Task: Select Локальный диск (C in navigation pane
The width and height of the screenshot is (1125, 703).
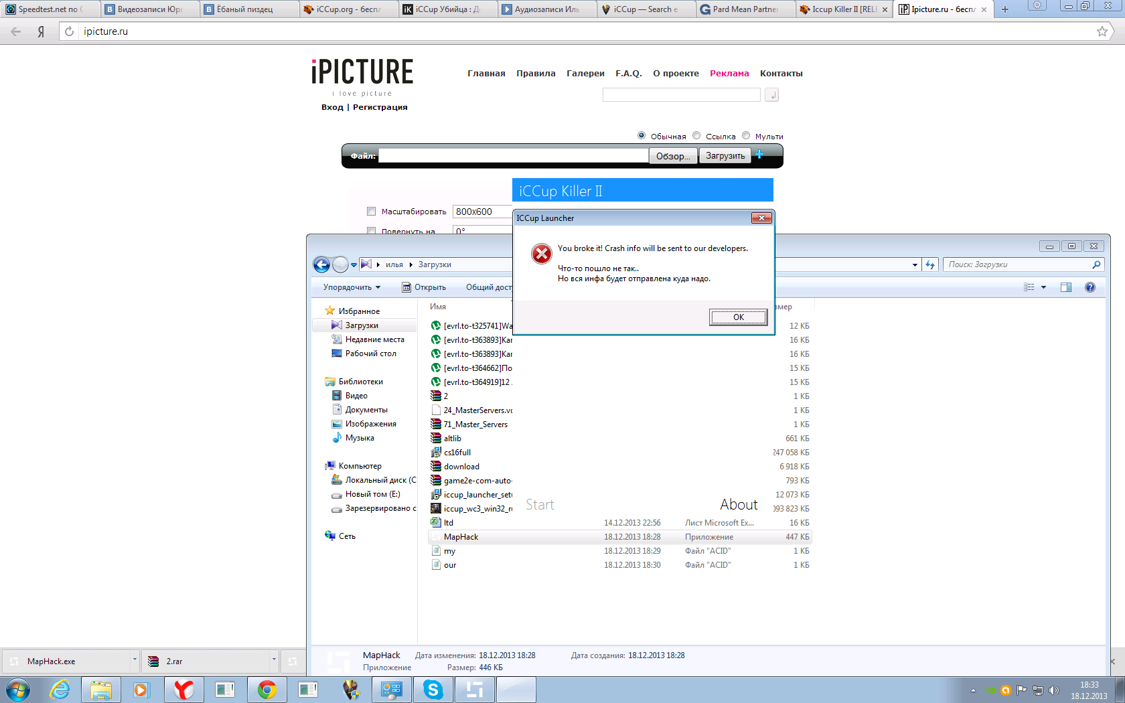Action: 380,480
